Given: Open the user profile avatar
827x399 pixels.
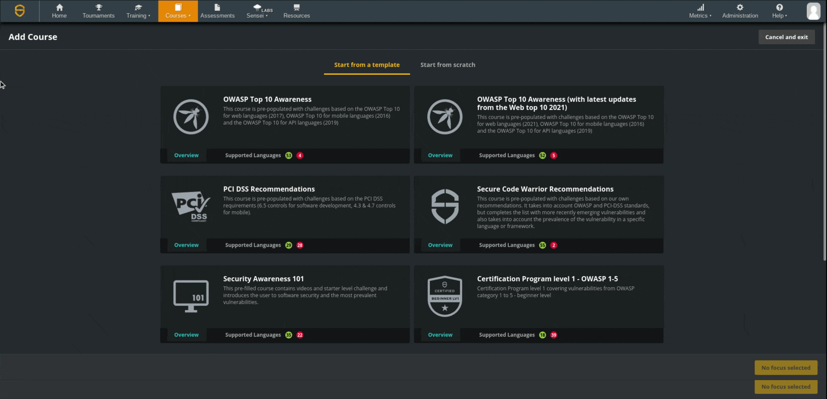Looking at the screenshot, I should pos(814,11).
